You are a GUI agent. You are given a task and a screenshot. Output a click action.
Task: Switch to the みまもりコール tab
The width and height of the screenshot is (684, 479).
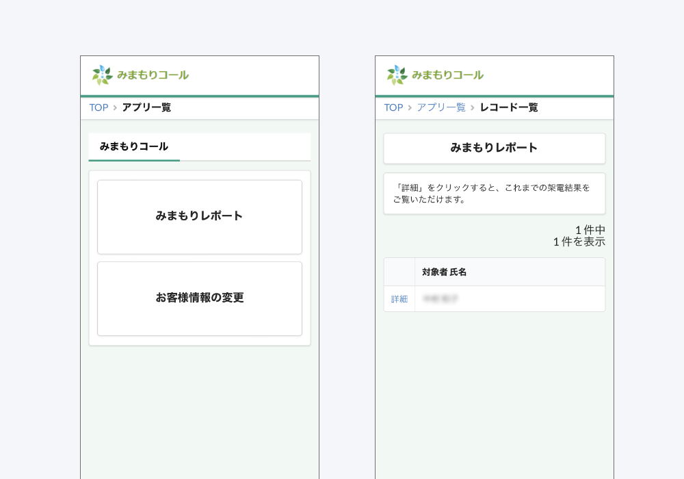pos(133,146)
